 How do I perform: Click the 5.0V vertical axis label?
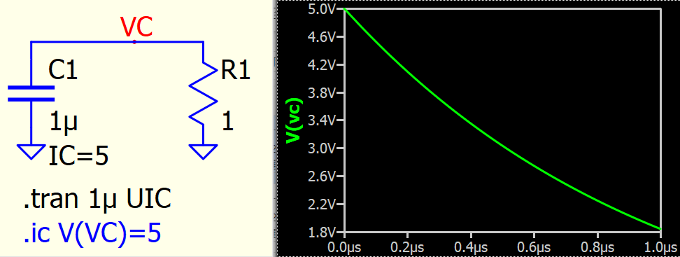point(320,10)
